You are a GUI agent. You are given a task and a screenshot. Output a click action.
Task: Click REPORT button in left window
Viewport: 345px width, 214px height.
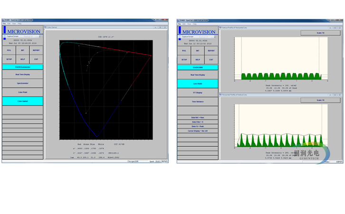click(36, 50)
